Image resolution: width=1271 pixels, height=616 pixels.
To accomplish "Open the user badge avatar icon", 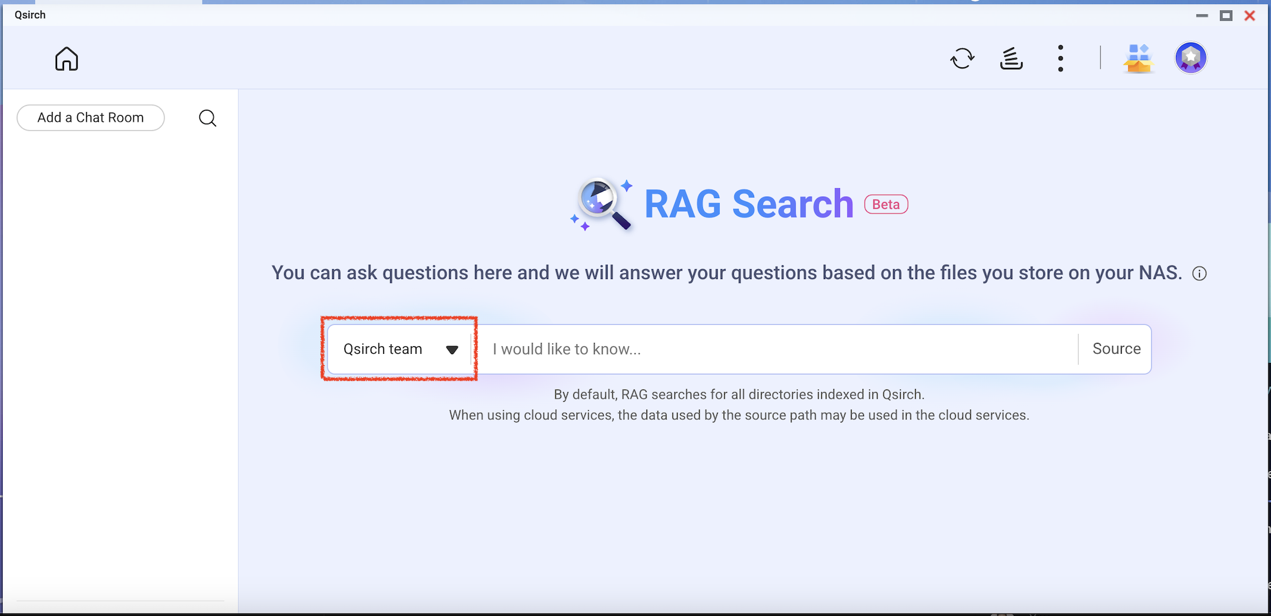I will [x=1190, y=58].
